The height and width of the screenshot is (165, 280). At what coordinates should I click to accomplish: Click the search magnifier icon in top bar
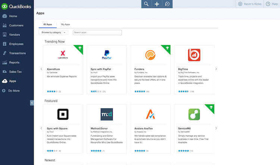[x=146, y=4]
